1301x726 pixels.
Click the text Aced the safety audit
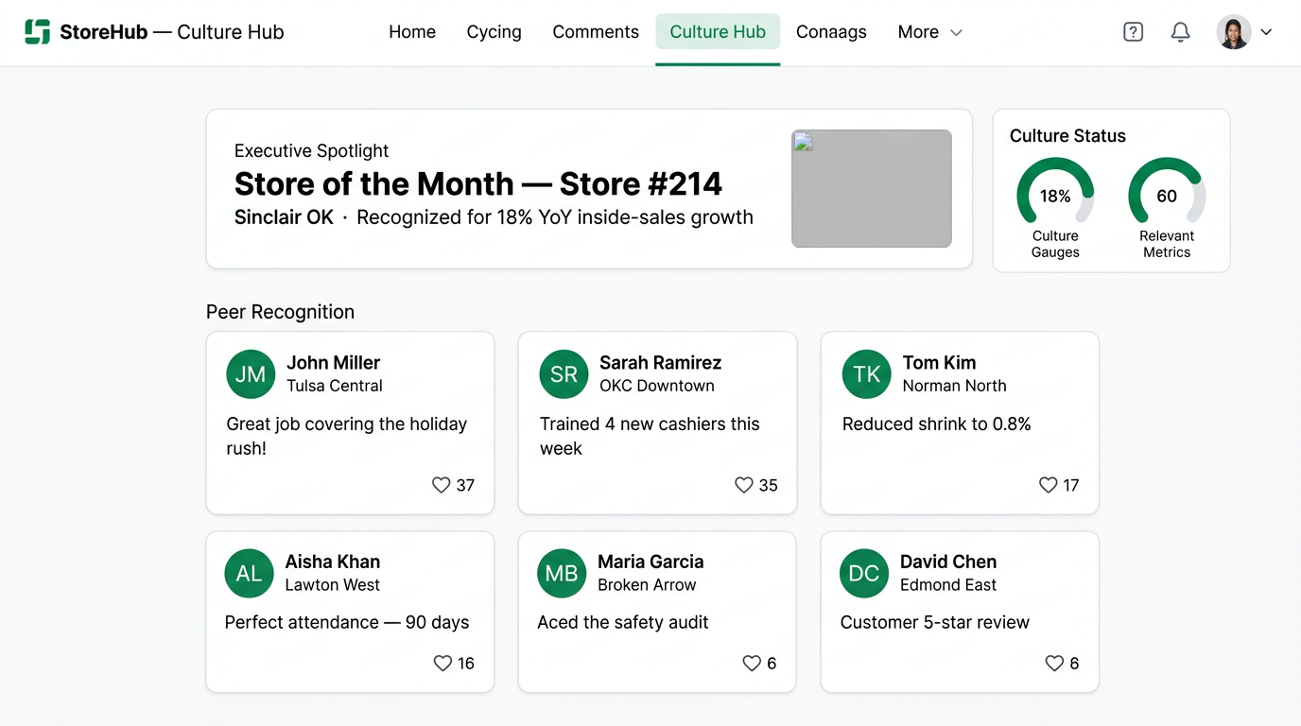(623, 622)
